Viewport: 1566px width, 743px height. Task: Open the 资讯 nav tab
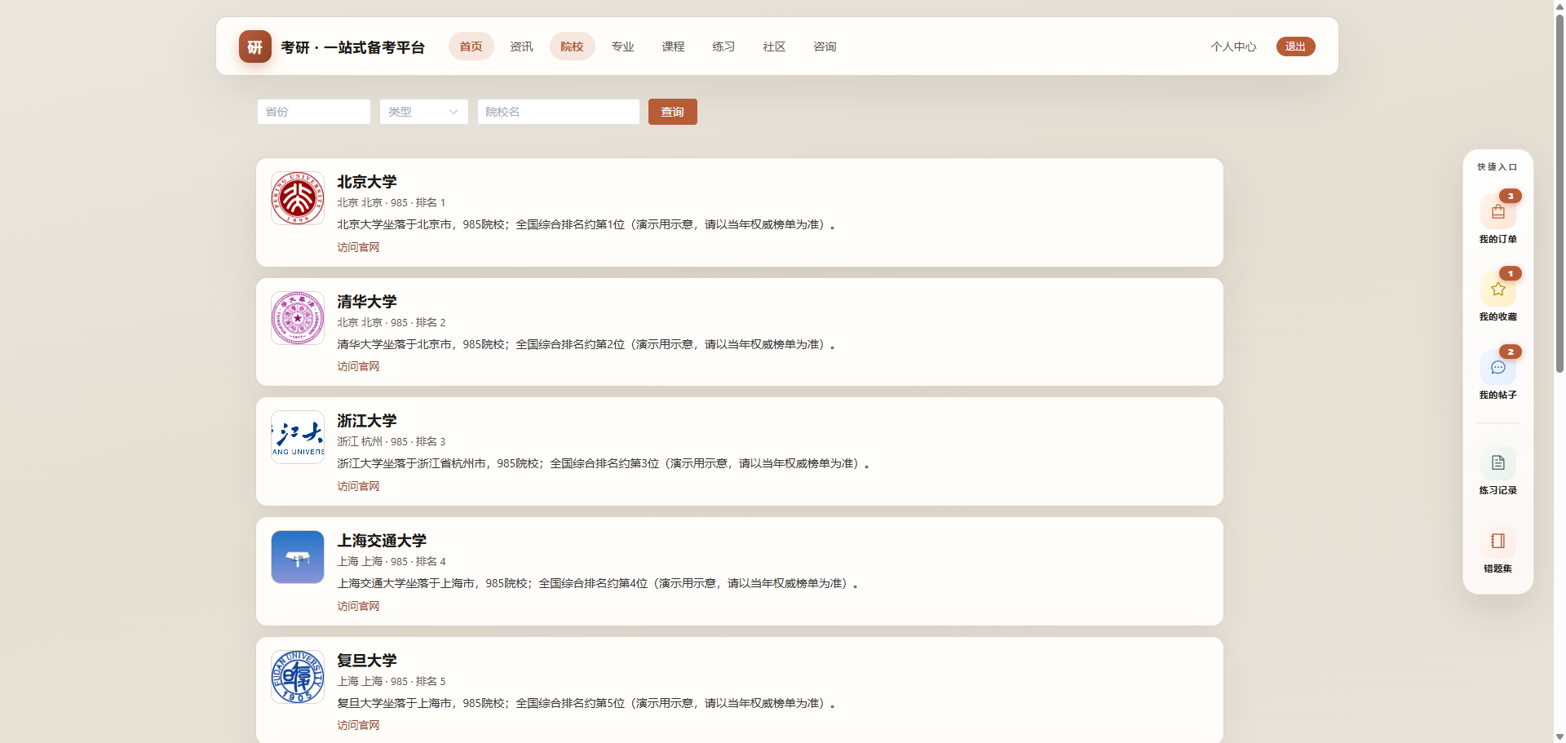pyautogui.click(x=521, y=46)
